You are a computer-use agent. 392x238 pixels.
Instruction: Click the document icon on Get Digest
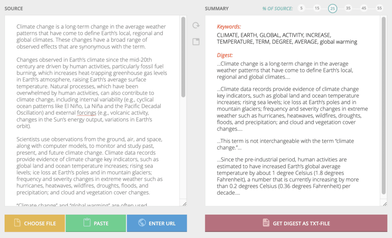tap(266, 222)
